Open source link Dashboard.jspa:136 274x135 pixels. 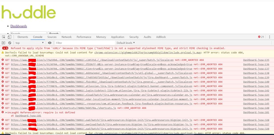(256, 64)
